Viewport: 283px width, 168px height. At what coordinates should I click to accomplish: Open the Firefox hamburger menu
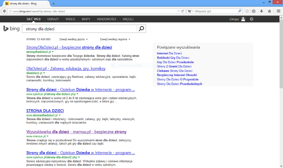(x=279, y=11)
